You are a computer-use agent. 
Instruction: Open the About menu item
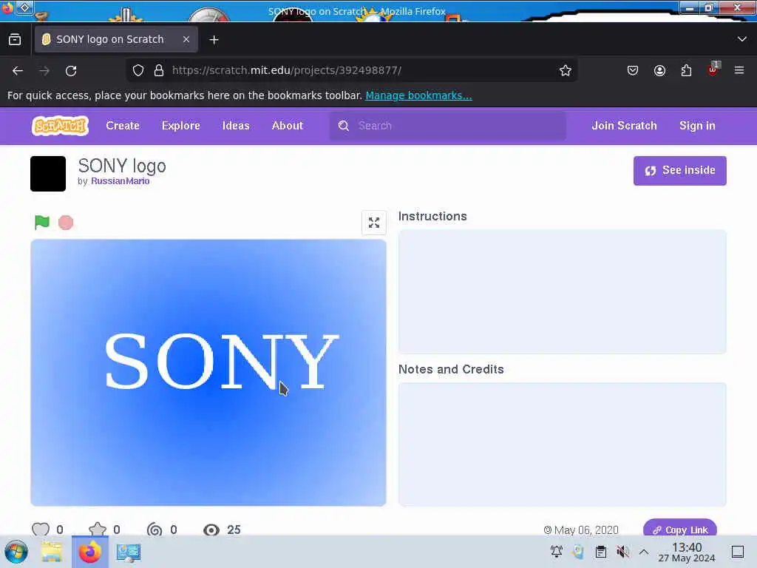point(288,126)
